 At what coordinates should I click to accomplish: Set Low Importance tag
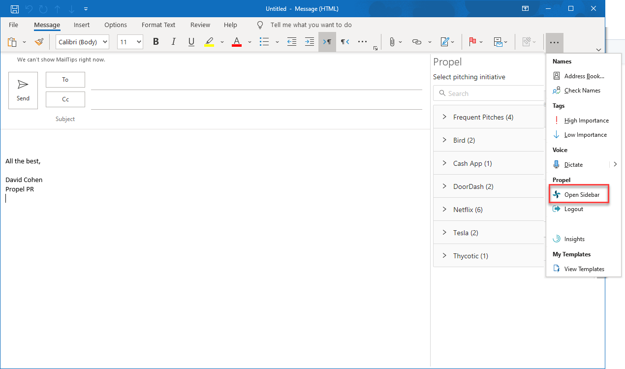point(583,135)
